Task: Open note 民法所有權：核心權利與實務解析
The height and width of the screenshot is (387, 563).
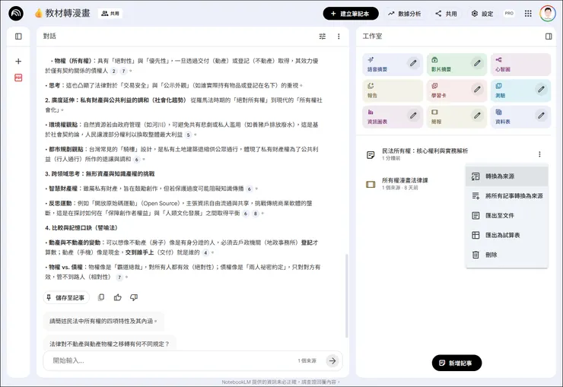Action: tap(425, 154)
